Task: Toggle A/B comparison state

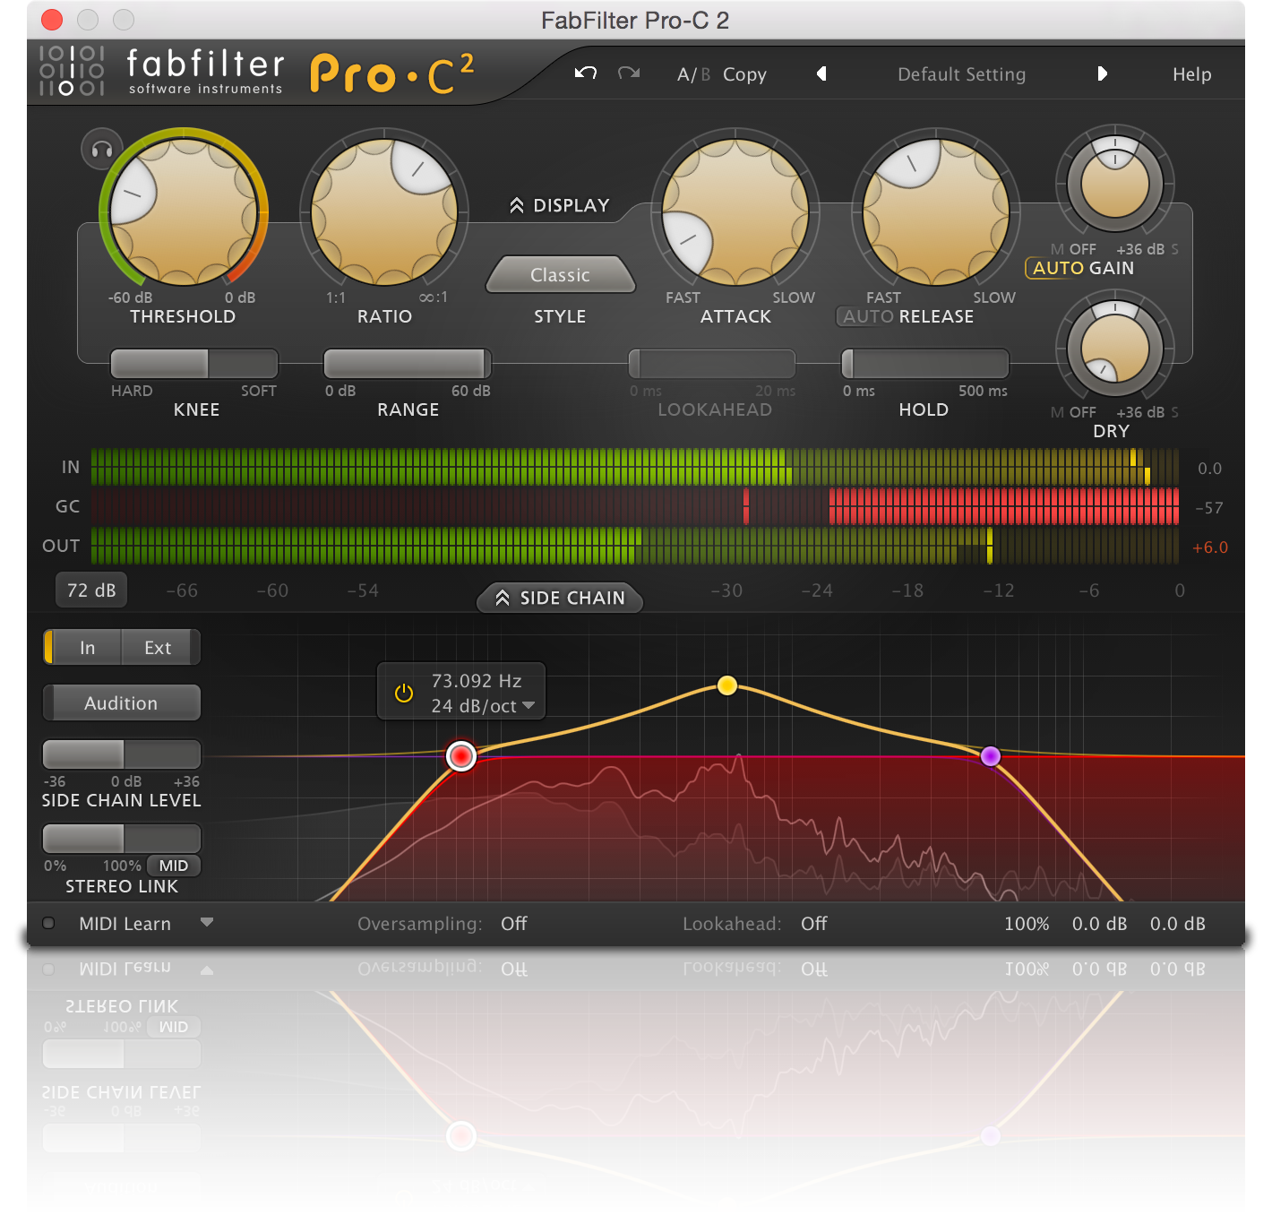Action: [x=693, y=74]
